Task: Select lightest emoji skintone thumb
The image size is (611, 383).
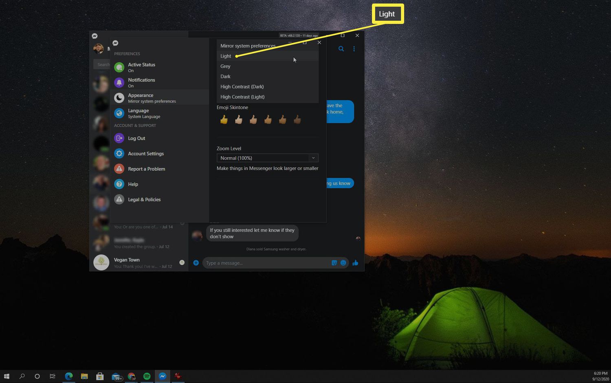Action: click(x=239, y=119)
